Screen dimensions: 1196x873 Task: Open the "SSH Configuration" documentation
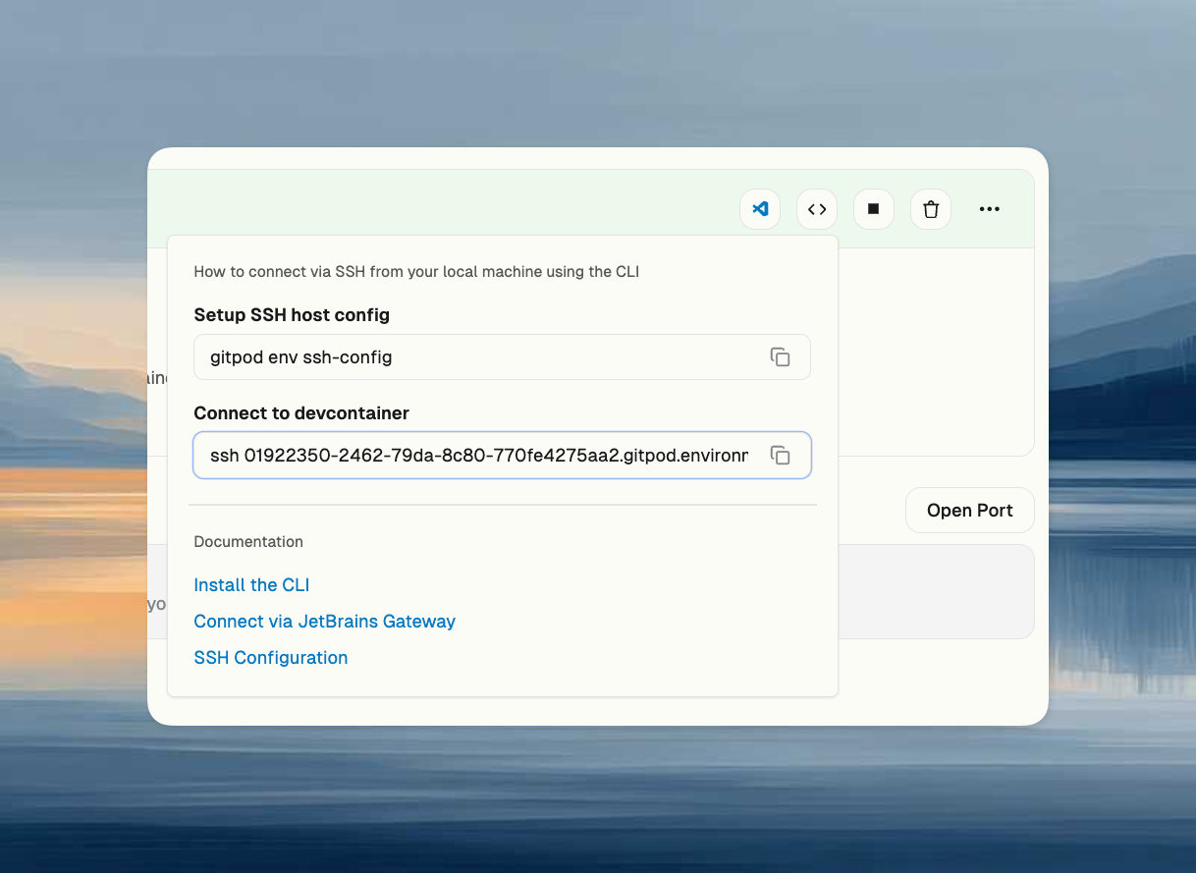coord(270,657)
